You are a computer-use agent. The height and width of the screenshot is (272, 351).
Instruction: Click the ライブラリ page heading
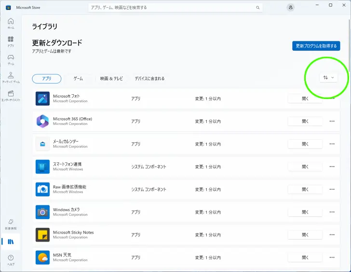44,26
